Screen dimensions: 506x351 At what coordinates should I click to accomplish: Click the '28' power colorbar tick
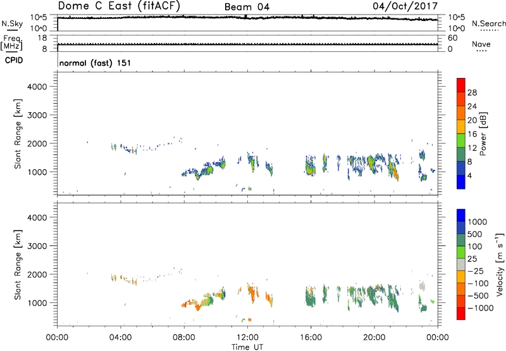pos(472,93)
